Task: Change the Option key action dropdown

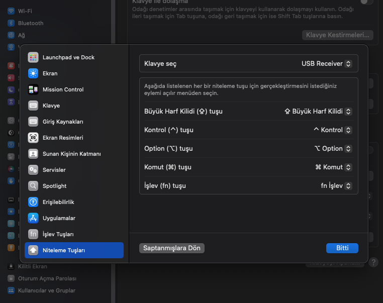Action: pos(332,148)
